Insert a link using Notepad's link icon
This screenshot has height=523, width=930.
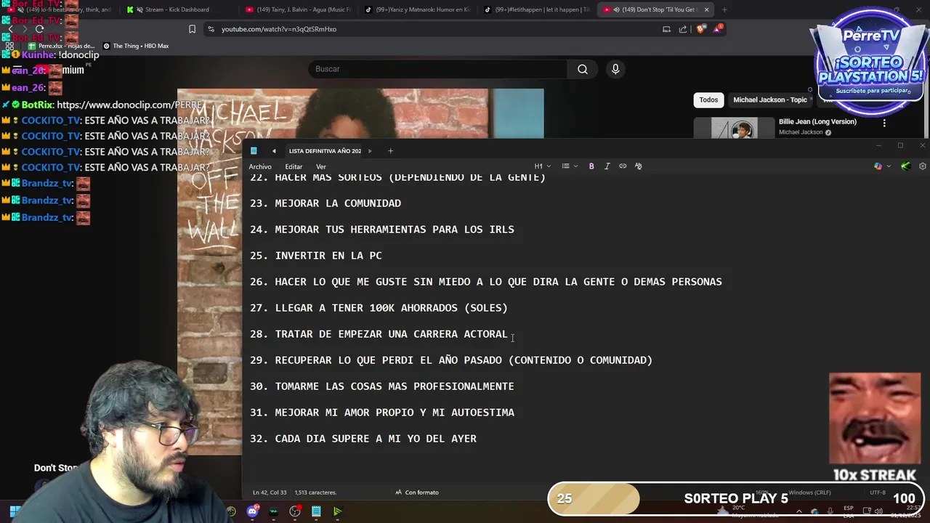click(x=623, y=166)
